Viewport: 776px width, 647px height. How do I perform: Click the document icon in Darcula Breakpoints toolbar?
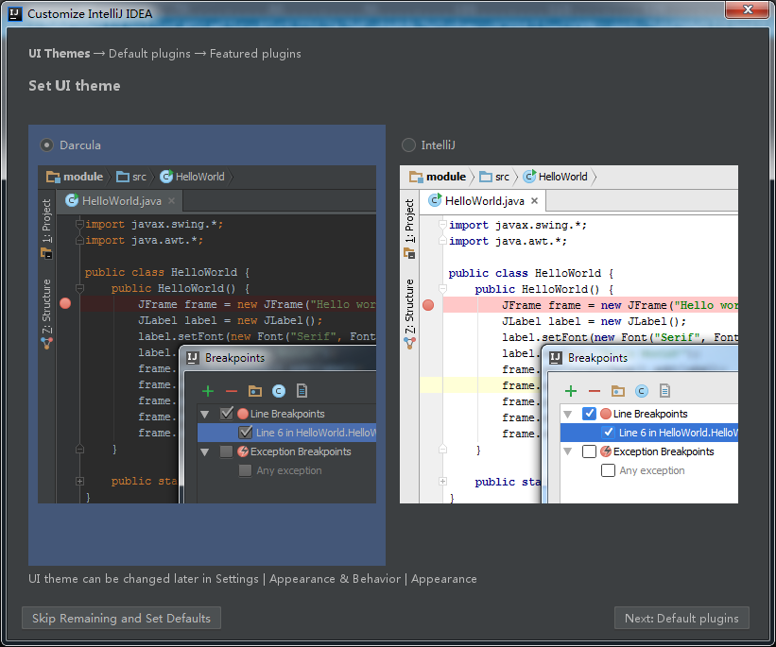coord(302,391)
